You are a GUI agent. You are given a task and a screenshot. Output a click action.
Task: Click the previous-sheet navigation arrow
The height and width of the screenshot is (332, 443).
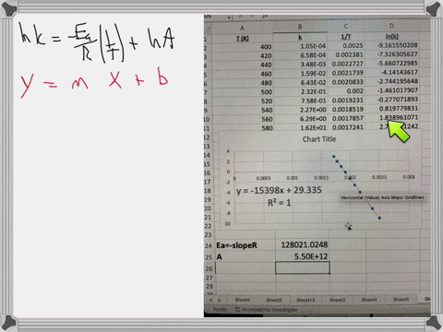[211, 300]
